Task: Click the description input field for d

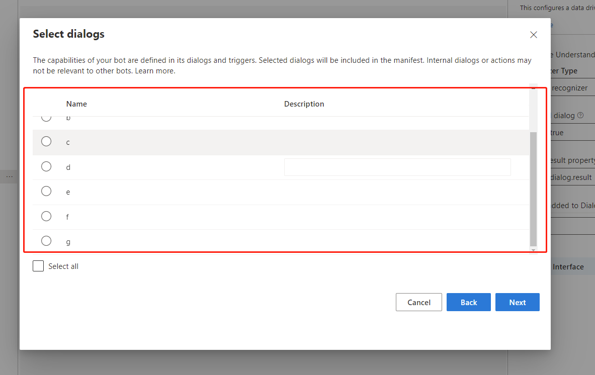Action: 397,167
